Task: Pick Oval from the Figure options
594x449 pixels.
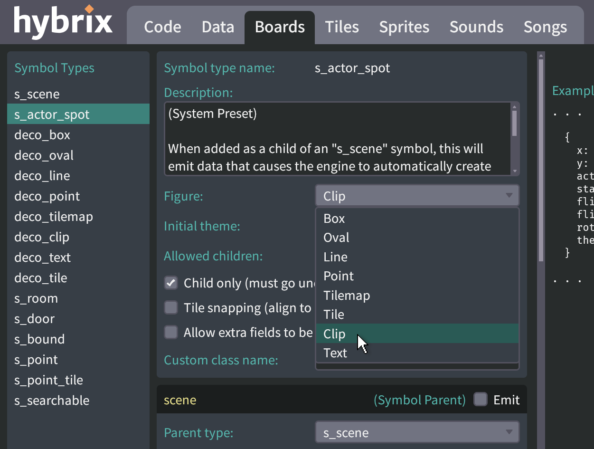Action: point(336,238)
